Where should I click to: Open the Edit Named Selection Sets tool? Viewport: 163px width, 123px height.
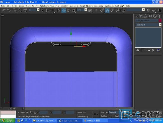(x=123, y=10)
